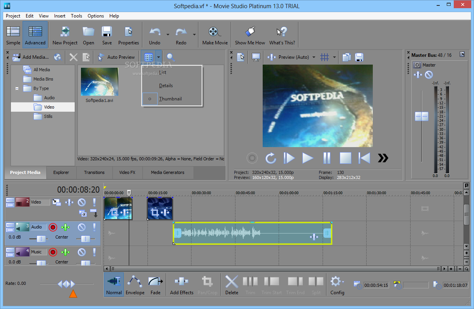Click the preview Record button
The image size is (474, 309).
click(x=252, y=158)
